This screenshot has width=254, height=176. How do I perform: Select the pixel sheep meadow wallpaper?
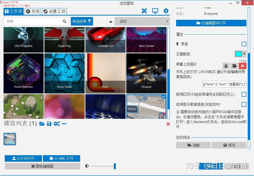[x=23, y=107]
